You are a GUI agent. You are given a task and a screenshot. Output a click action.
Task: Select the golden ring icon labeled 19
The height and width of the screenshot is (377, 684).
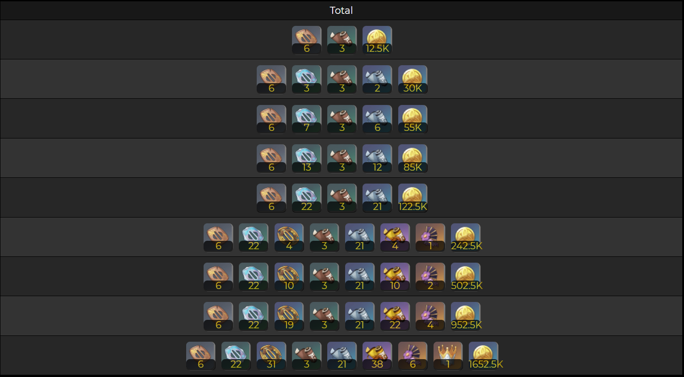click(x=289, y=316)
